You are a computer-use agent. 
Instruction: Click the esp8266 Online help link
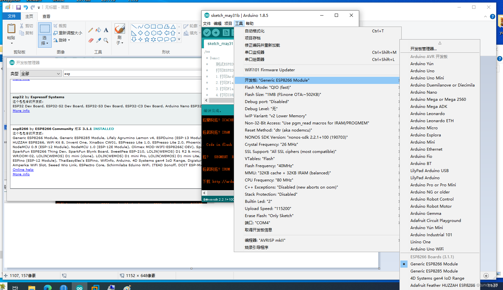pyautogui.click(x=23, y=170)
